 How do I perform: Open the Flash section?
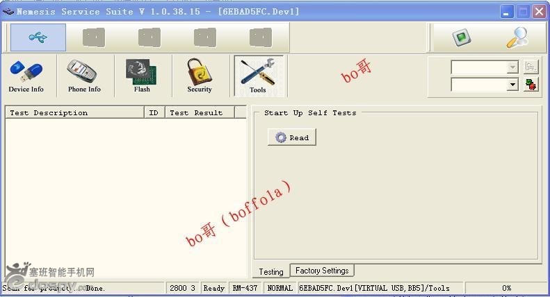(142, 76)
